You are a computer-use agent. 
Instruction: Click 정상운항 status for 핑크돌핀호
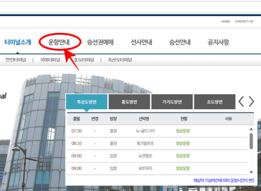pos(183,144)
